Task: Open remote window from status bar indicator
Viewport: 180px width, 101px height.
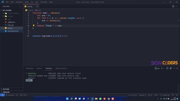Action: [x=2, y=95]
